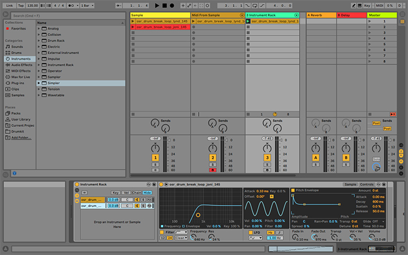Switch to Simpler's Sample tab
This screenshot has height=255, width=408.
tap(350, 185)
